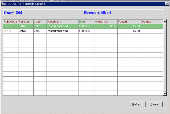
Task: Sort by the Rate Code column header
Action: [x=11, y=22]
